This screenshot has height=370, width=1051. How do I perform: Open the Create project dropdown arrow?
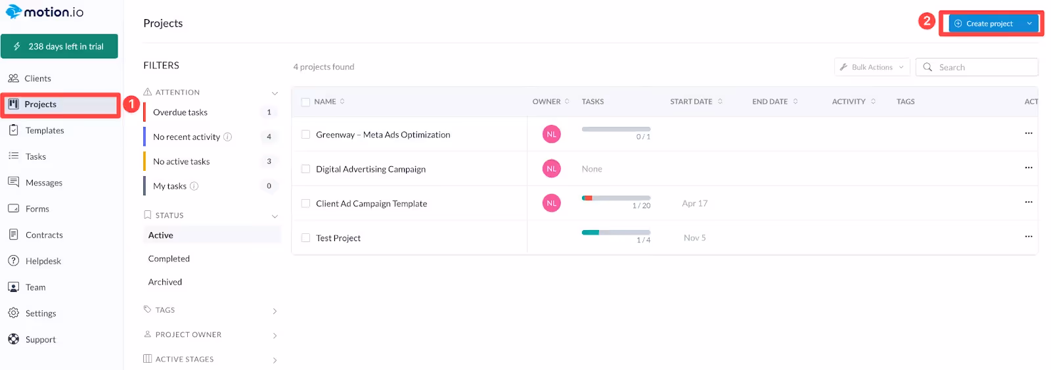pos(1029,24)
